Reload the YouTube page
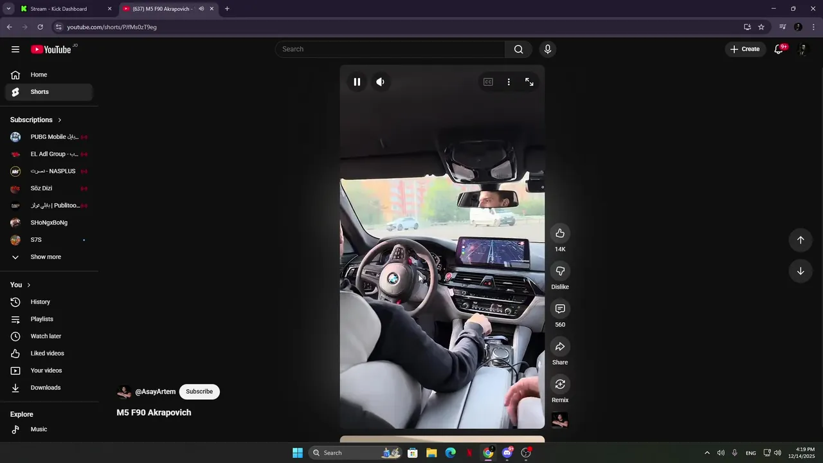 (x=40, y=27)
